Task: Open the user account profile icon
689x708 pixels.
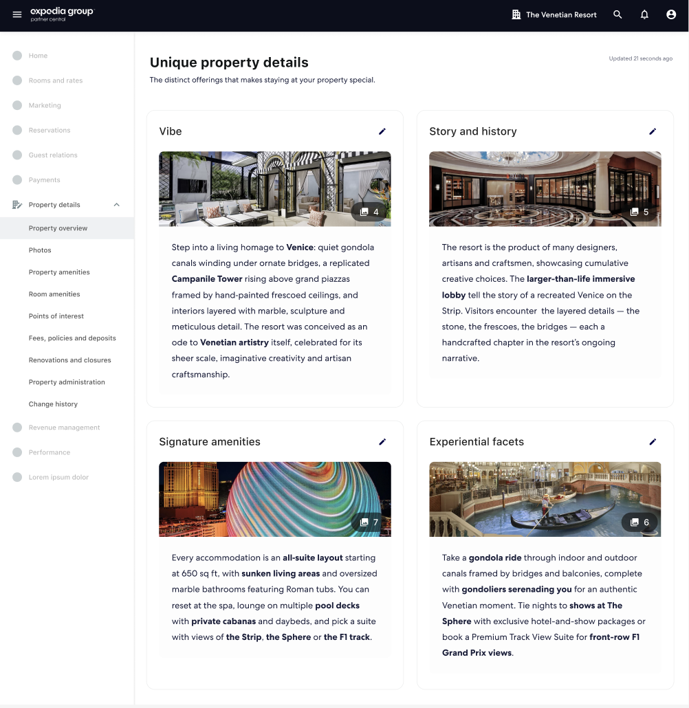Action: 671,14
